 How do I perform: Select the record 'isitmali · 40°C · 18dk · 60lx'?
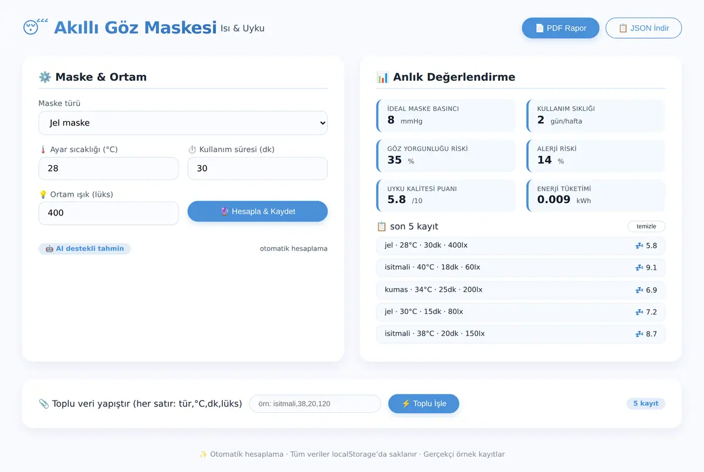[521, 268]
